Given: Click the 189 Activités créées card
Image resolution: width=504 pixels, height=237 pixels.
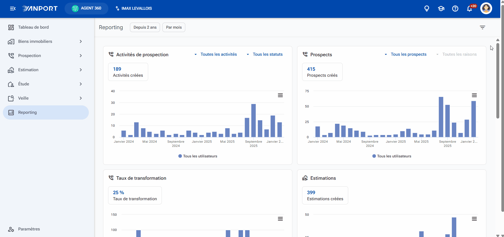Looking at the screenshot, I should [x=128, y=72].
